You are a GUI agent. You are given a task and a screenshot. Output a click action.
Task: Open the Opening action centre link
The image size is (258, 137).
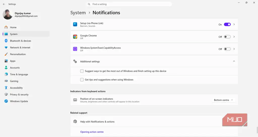[x=92, y=132]
